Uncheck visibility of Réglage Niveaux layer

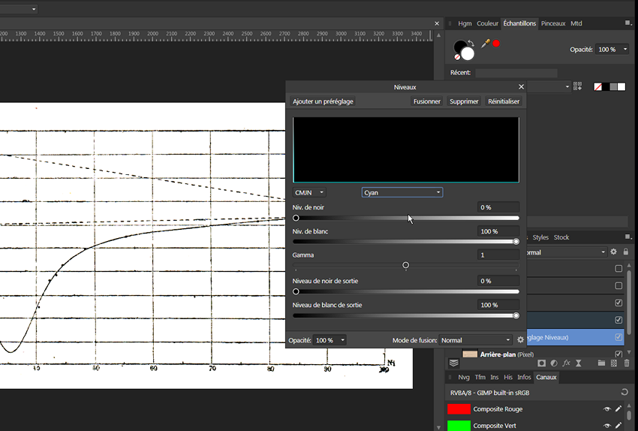[x=618, y=337]
